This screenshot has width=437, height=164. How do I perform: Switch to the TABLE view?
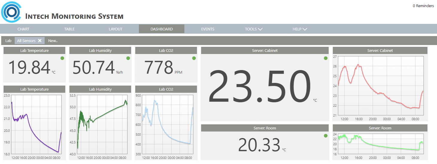69,29
